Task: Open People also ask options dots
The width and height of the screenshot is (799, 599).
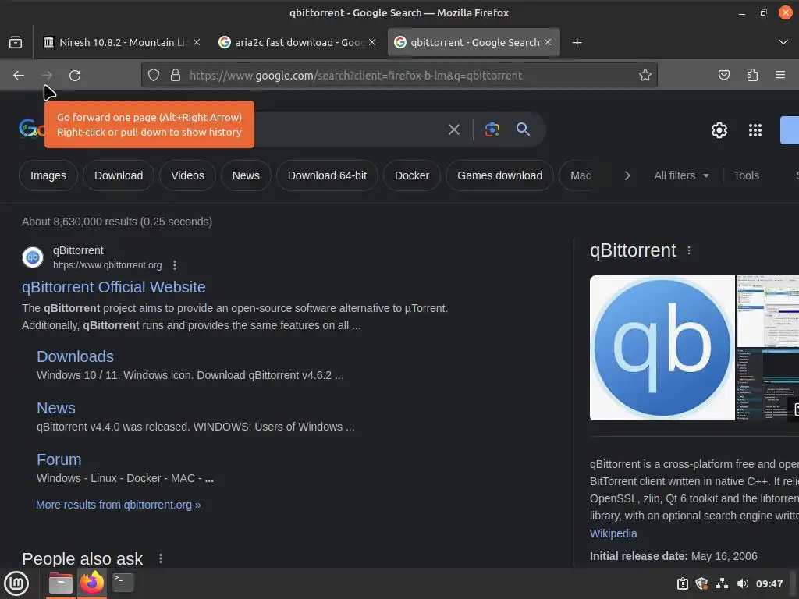Action: (161, 558)
